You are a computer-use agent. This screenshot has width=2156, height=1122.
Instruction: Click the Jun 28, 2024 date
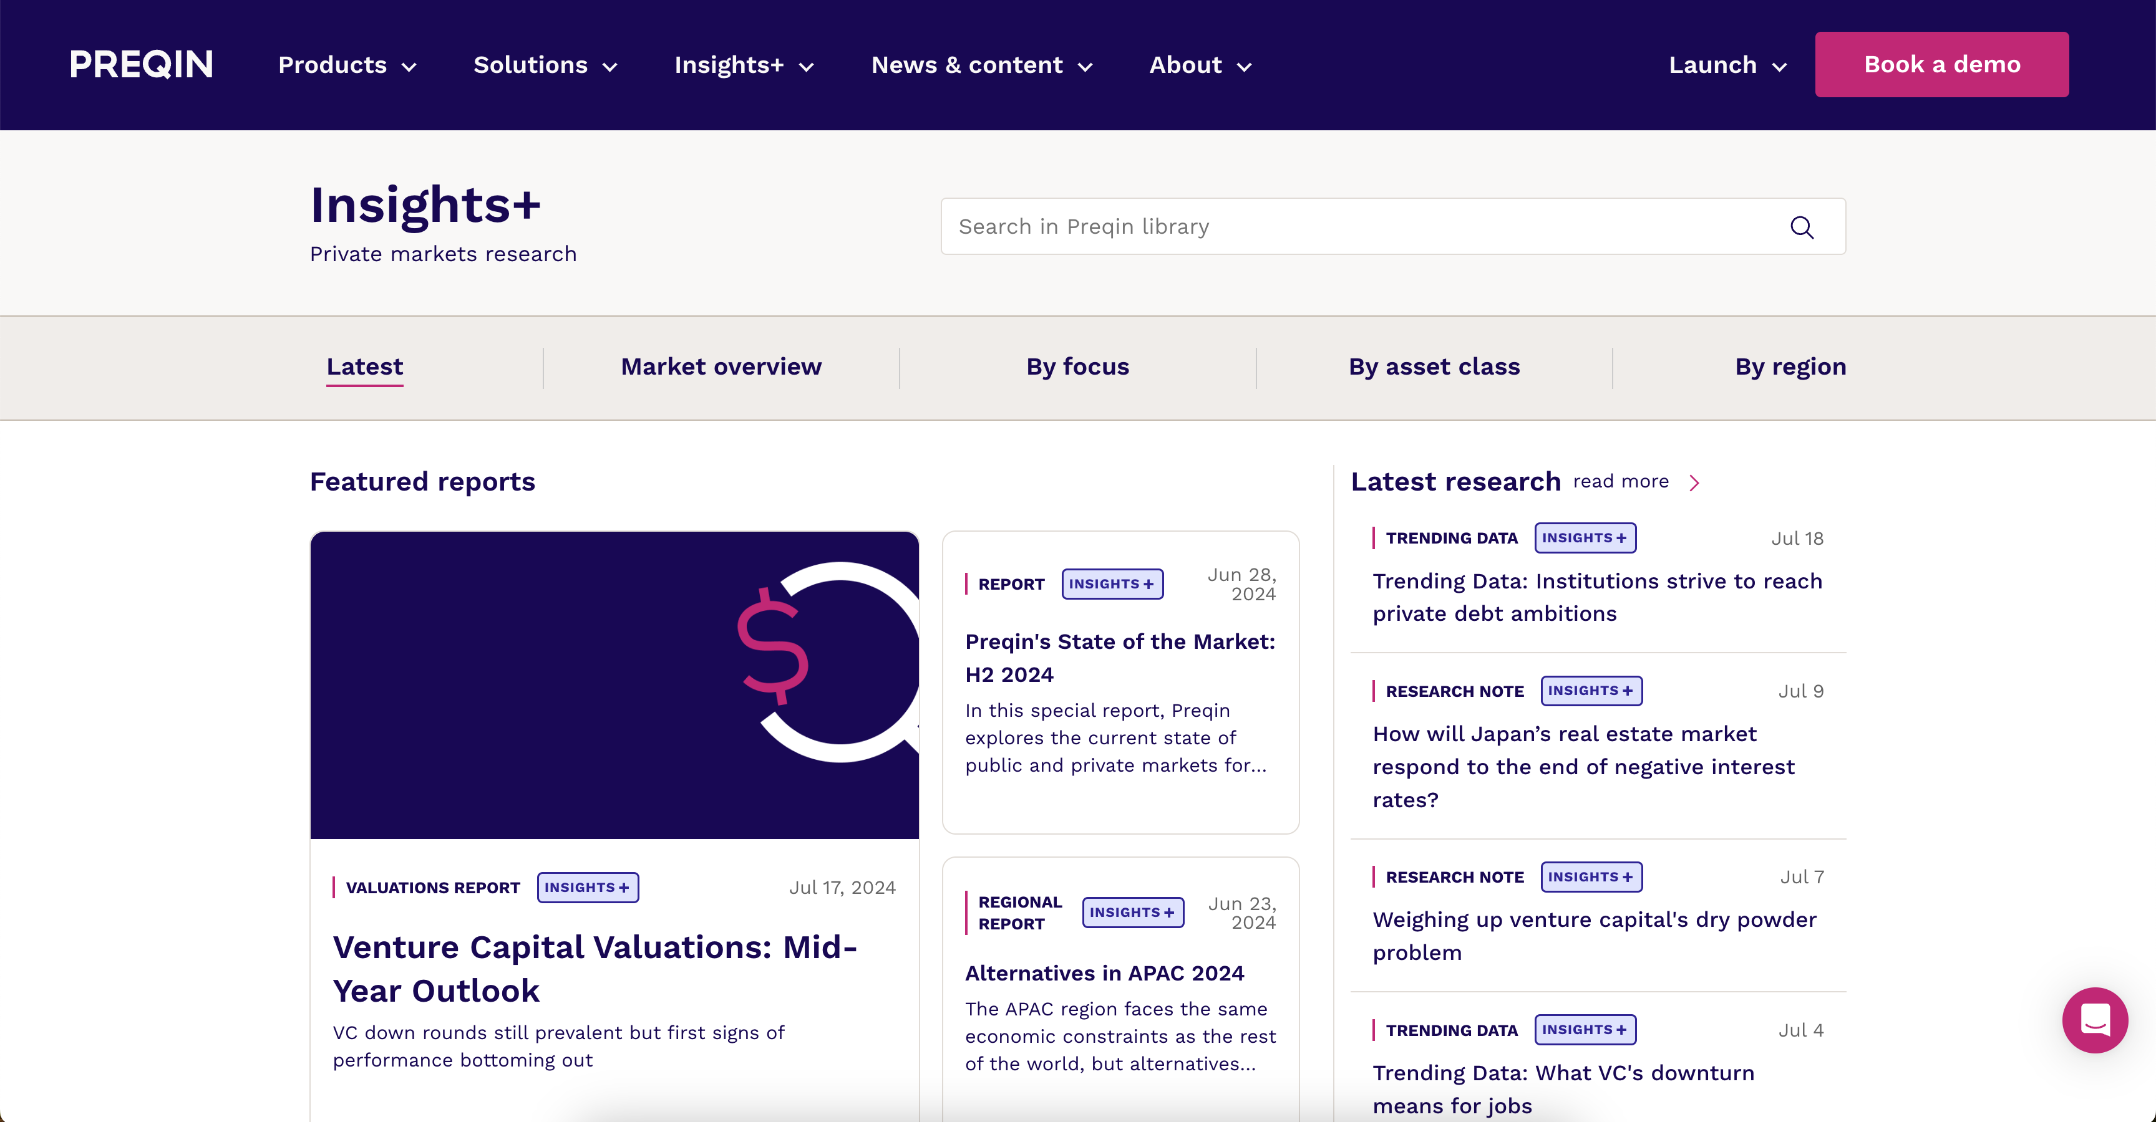(1242, 585)
